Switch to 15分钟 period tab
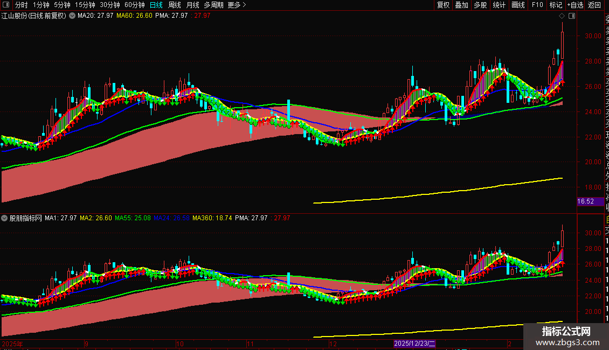This screenshot has width=609, height=350. click(x=85, y=5)
